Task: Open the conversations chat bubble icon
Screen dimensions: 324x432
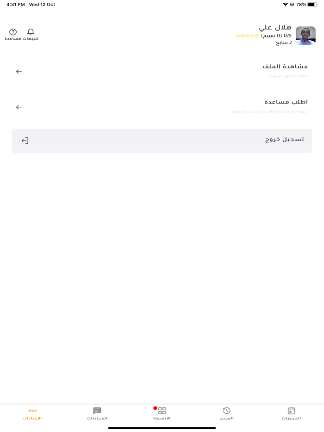Action: click(x=97, y=411)
